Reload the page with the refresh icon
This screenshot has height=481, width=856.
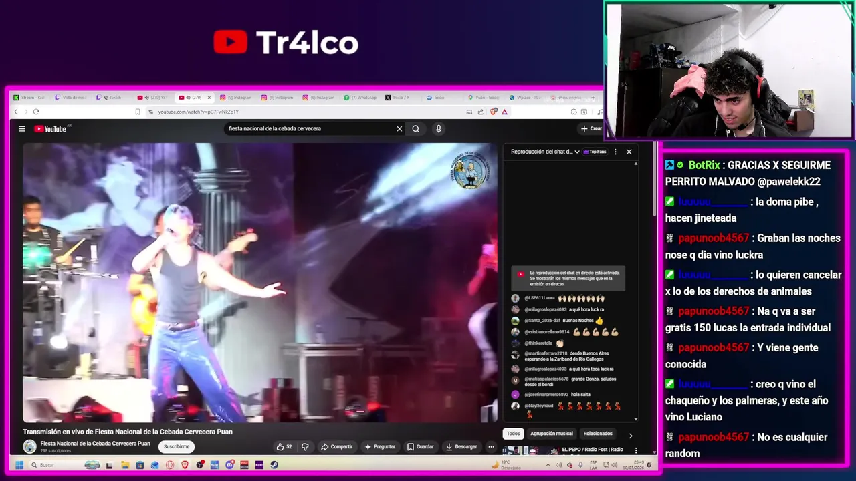pos(36,112)
